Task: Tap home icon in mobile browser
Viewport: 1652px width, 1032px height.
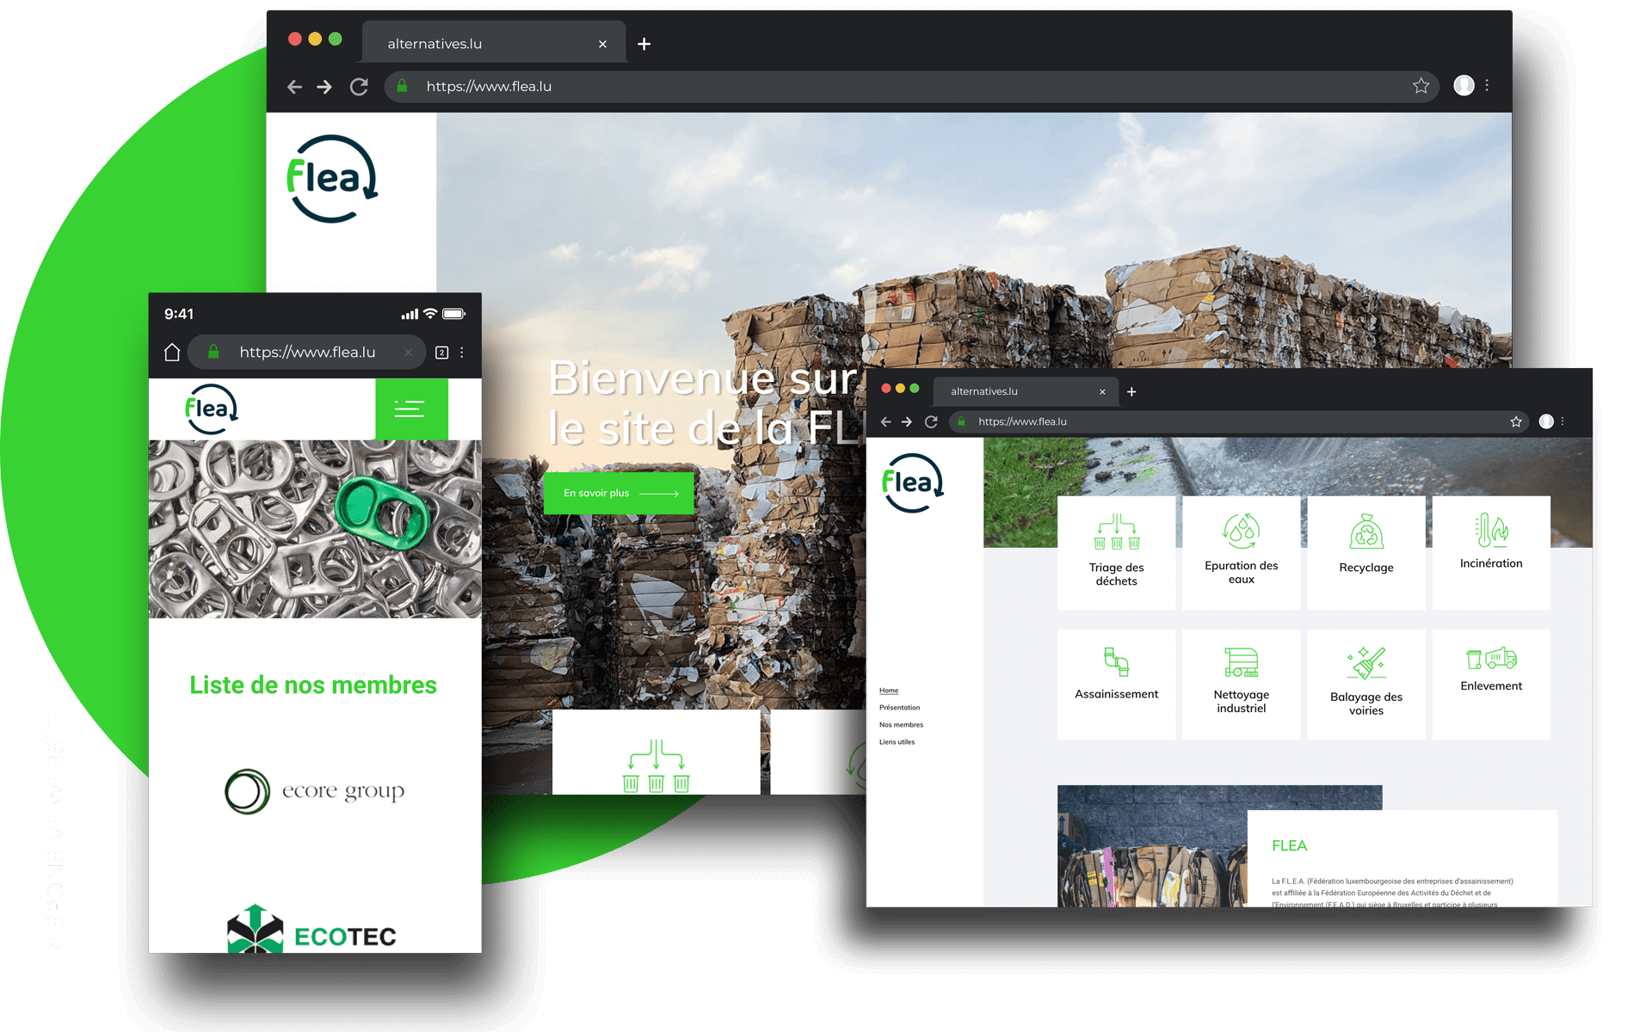Action: [172, 353]
